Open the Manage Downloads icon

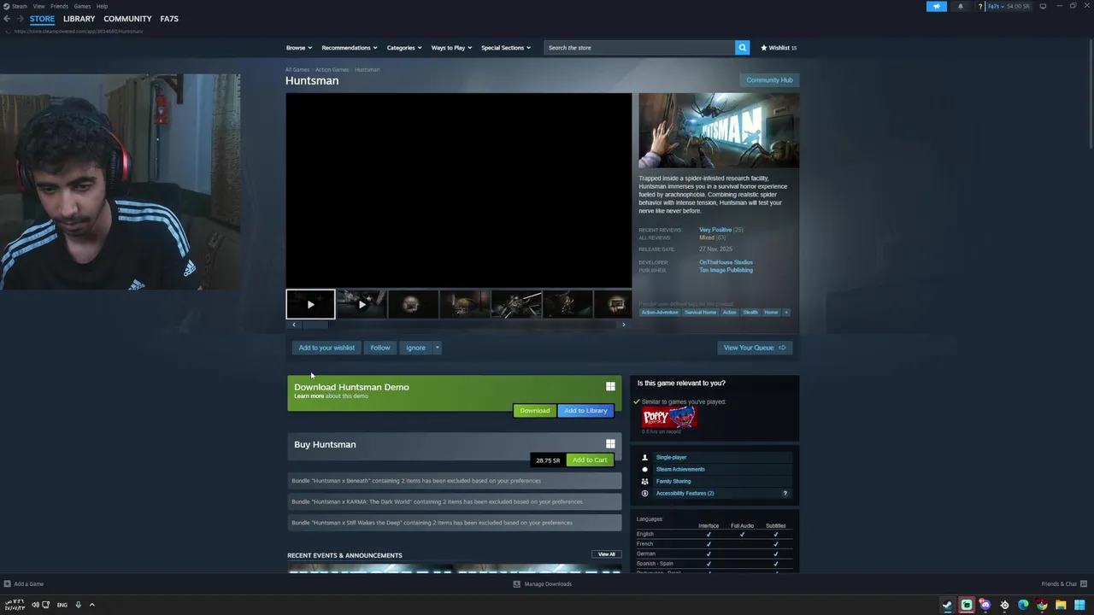click(x=516, y=584)
